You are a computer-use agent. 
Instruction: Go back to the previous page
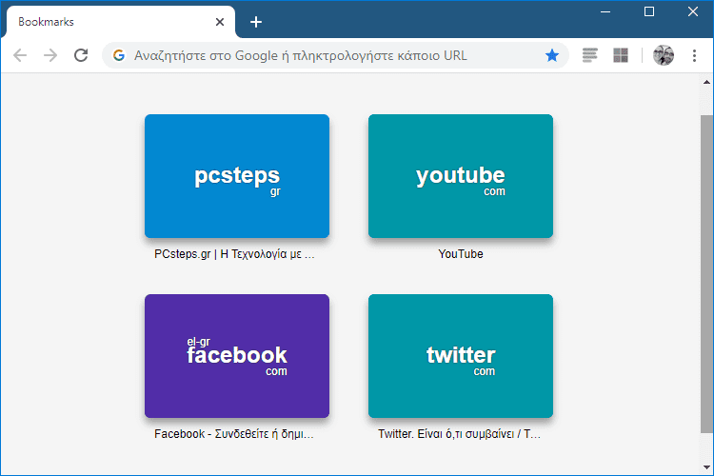[x=20, y=55]
